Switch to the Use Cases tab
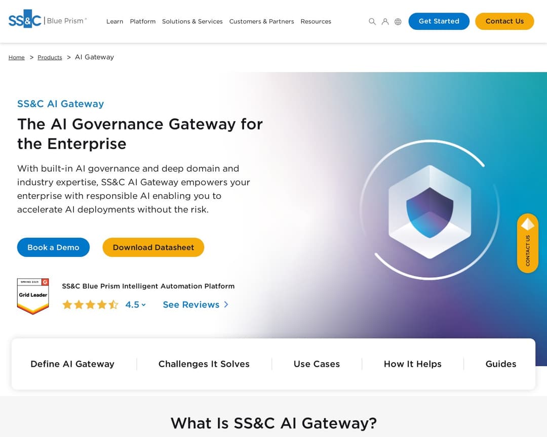This screenshot has width=547, height=437. point(317,364)
